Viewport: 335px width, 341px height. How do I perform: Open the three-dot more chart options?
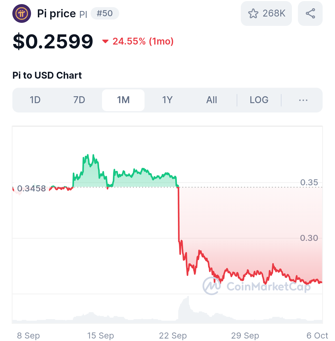point(303,100)
